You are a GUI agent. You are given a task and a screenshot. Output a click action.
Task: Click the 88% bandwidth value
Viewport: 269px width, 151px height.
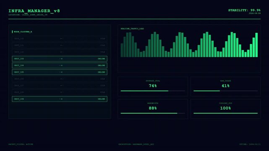tap(153, 108)
